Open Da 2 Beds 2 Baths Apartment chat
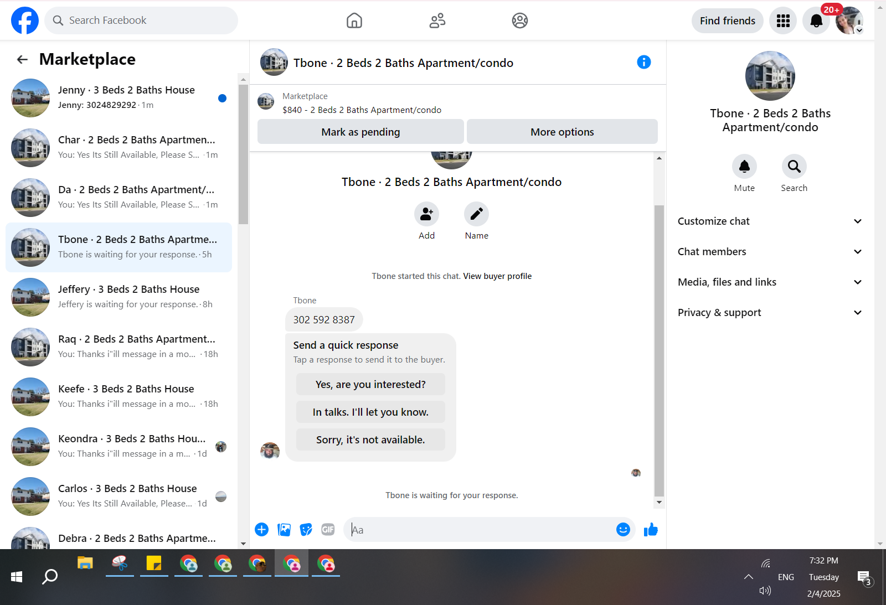886x605 pixels. click(x=119, y=198)
